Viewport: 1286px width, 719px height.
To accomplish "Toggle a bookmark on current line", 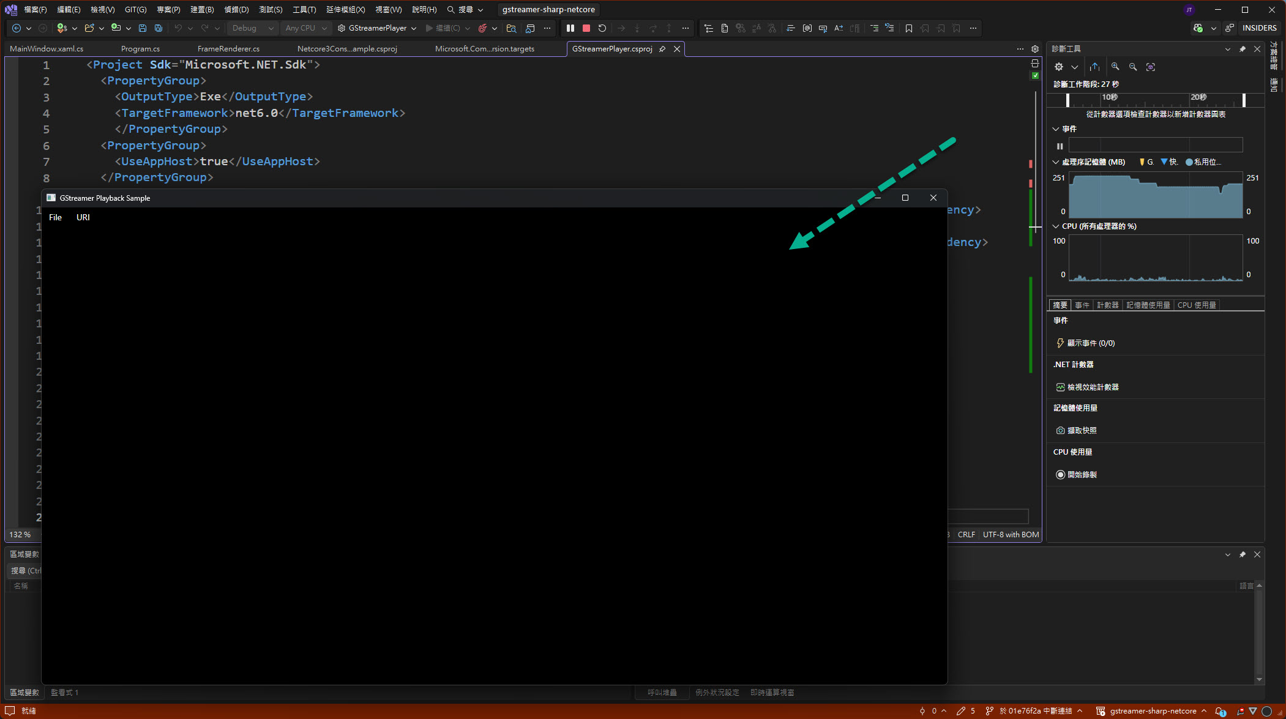I will (x=909, y=28).
